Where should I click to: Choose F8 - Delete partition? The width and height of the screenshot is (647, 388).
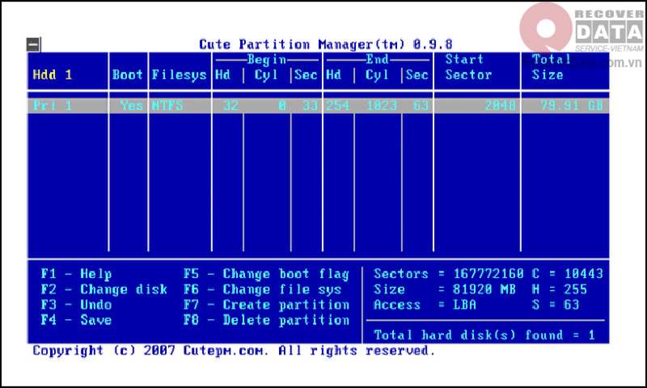tap(267, 320)
